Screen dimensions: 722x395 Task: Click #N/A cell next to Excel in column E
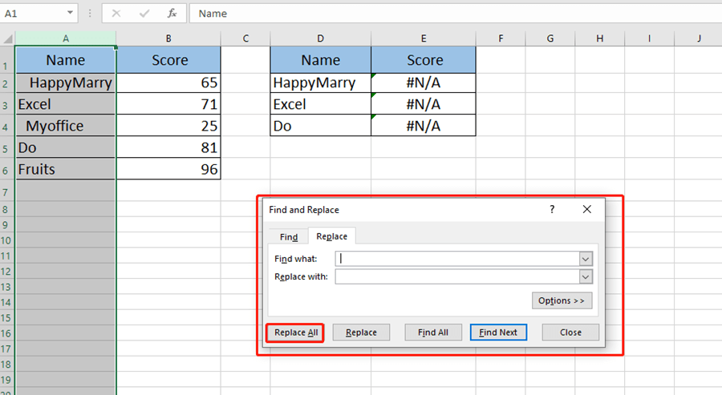423,104
